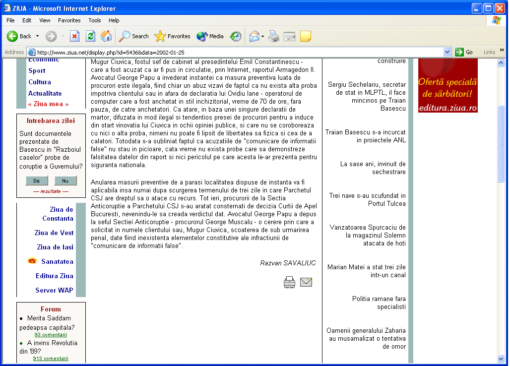Open headline Vanzatoarea Spurcaciu

368,235
